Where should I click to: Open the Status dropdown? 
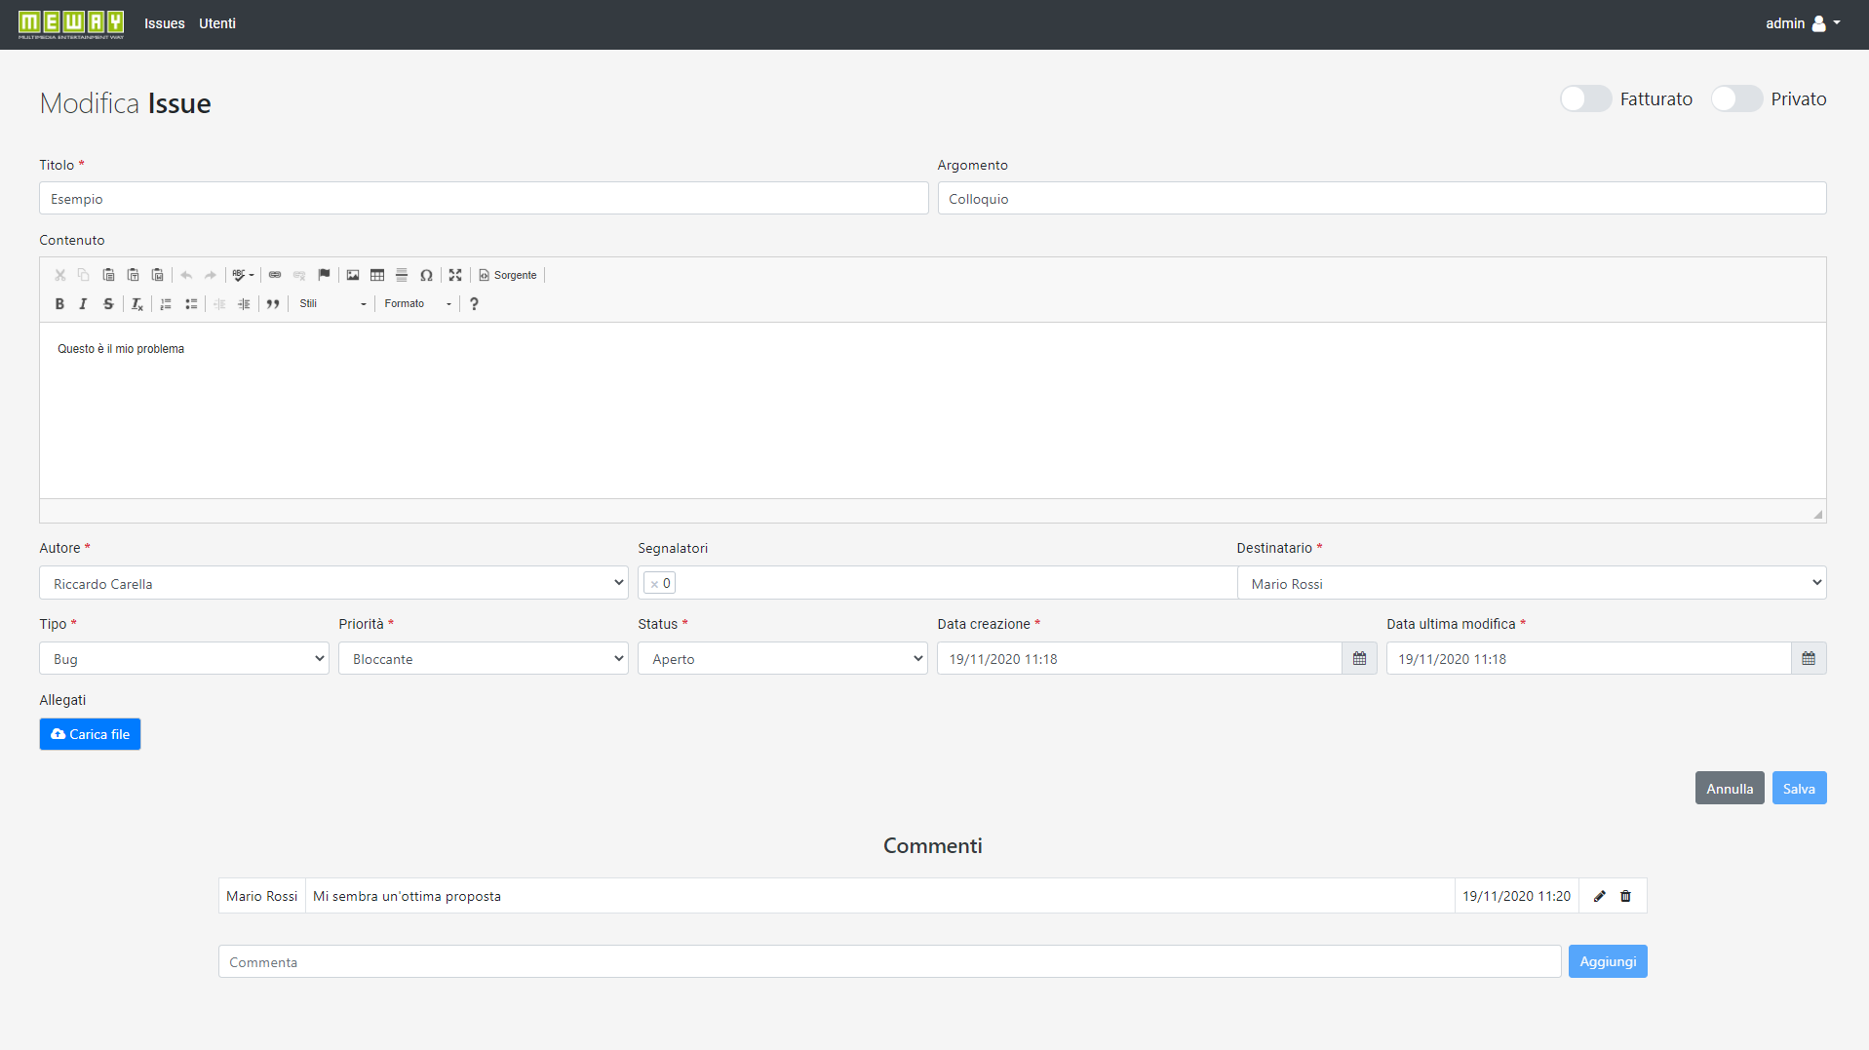click(782, 658)
